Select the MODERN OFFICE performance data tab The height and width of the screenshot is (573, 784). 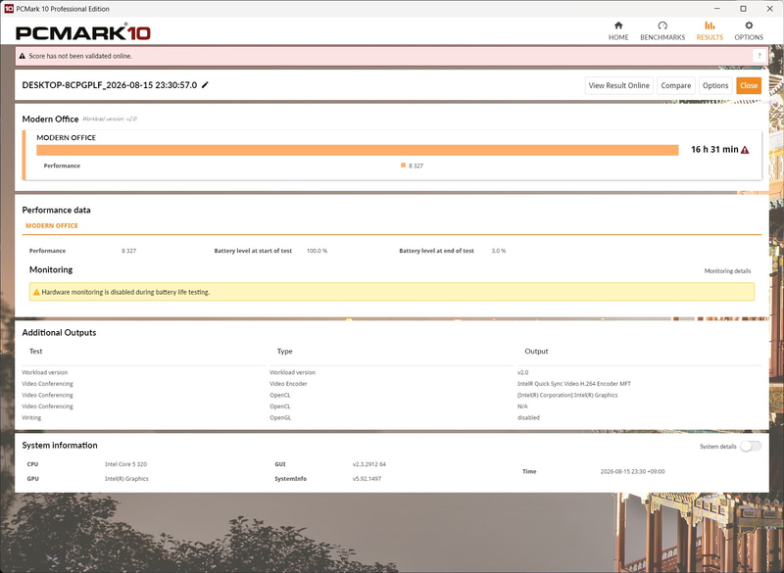click(52, 226)
